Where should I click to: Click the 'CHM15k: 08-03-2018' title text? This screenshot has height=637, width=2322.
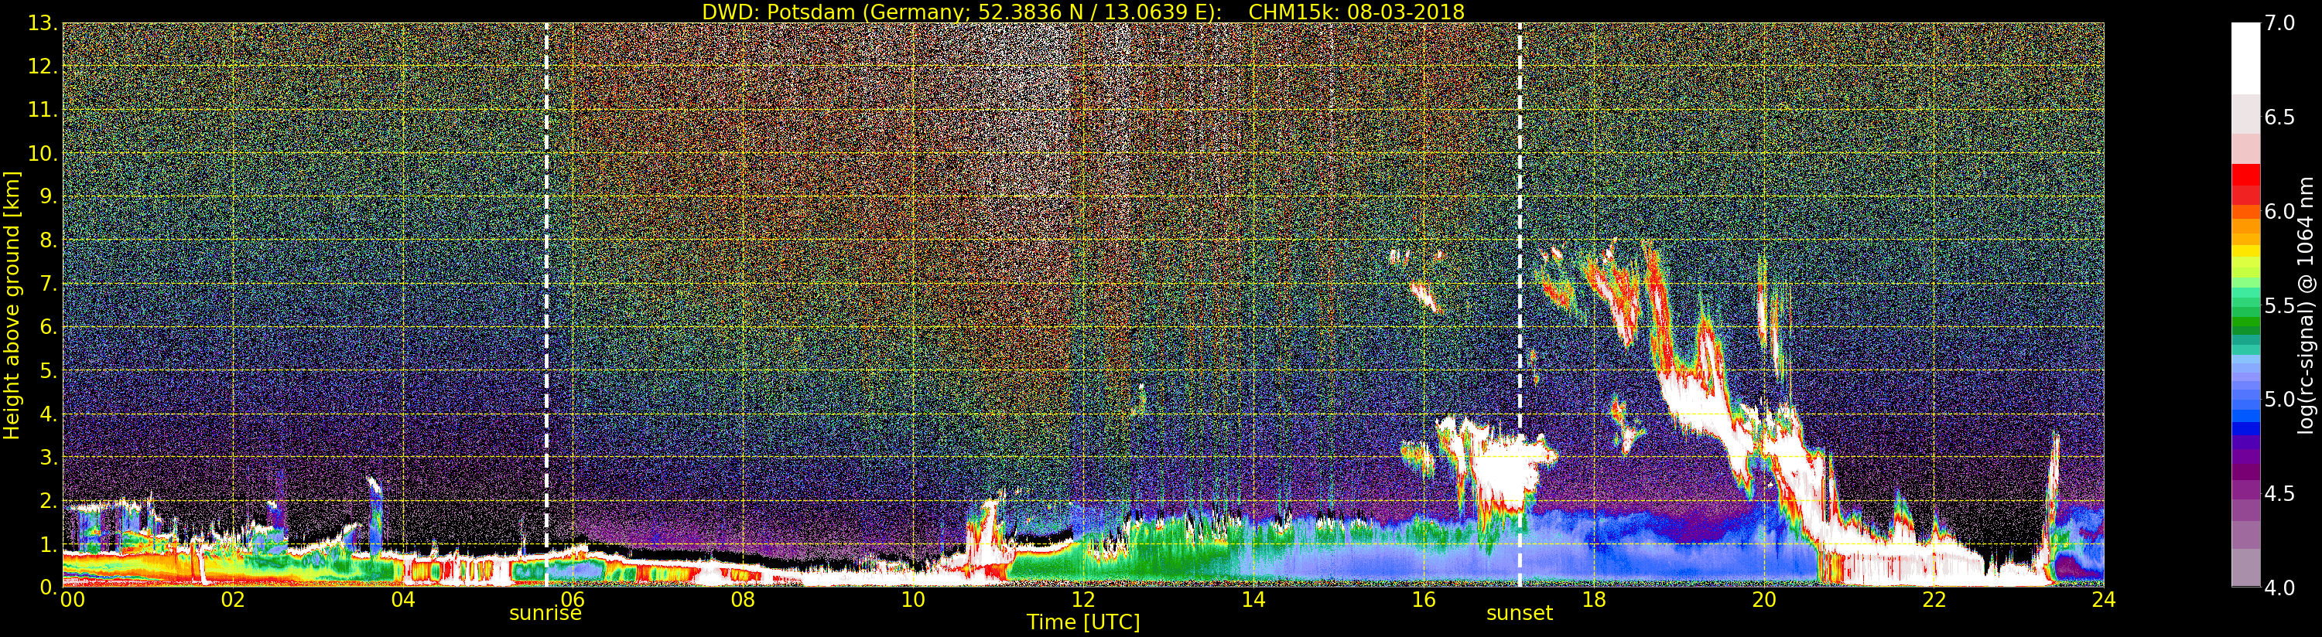(1356, 12)
